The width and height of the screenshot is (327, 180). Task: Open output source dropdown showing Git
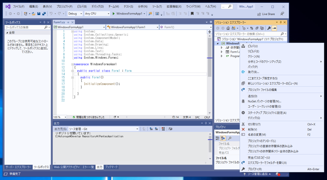pos(104,129)
